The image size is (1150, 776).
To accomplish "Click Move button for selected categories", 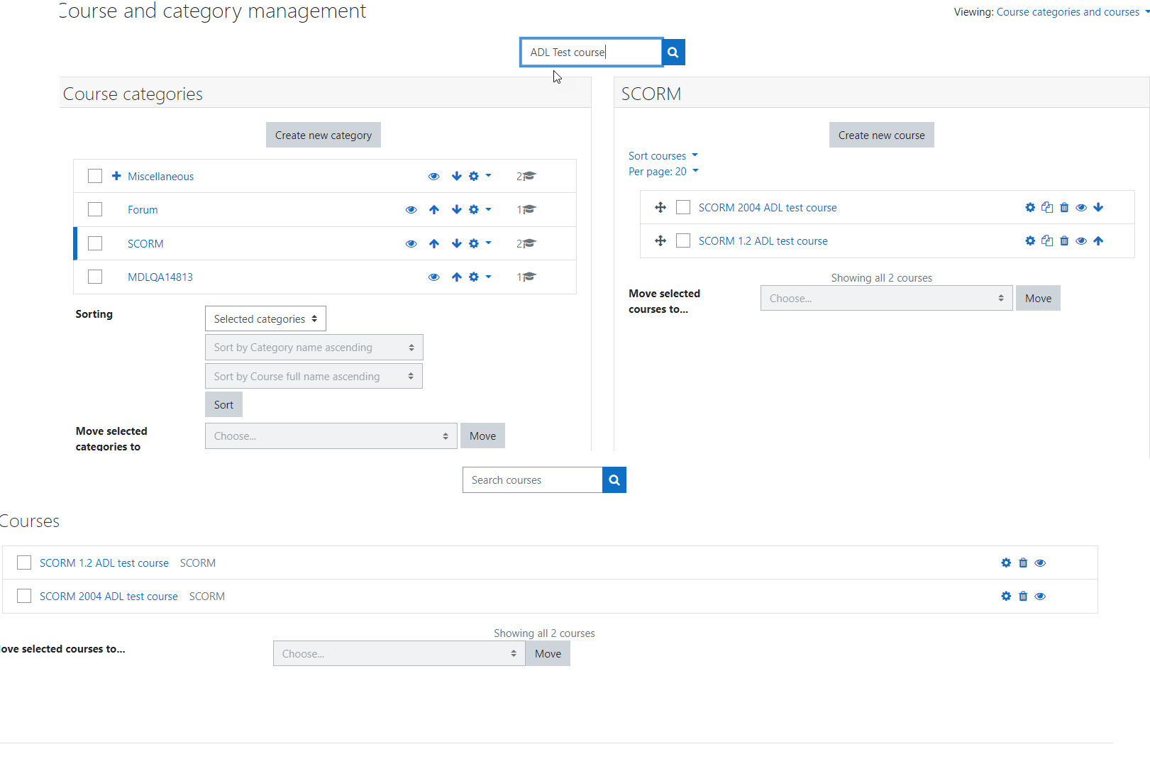I will click(482, 436).
